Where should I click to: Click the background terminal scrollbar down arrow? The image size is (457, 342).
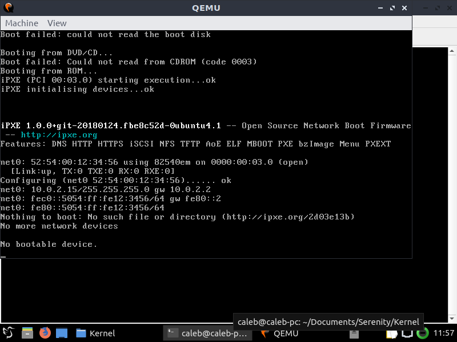[452, 319]
